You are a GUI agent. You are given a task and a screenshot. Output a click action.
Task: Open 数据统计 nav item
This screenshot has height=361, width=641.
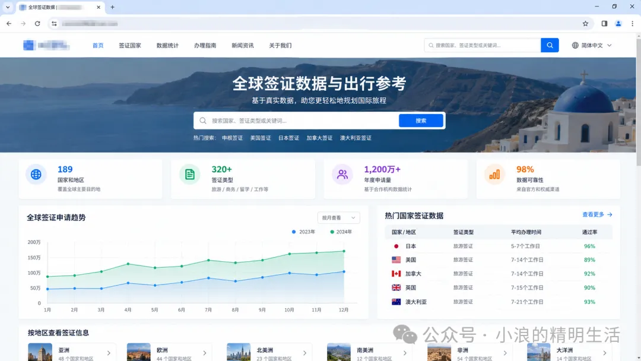pos(167,45)
